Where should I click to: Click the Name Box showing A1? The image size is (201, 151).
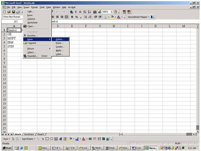click(x=12, y=21)
